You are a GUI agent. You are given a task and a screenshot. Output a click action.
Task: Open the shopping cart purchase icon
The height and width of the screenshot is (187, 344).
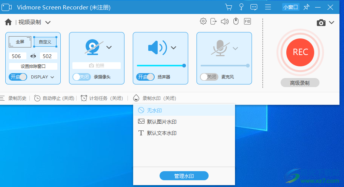click(229, 7)
